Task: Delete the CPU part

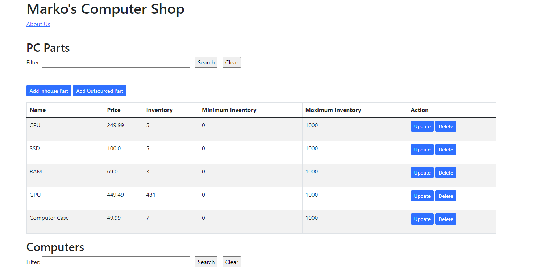Action: [445, 126]
